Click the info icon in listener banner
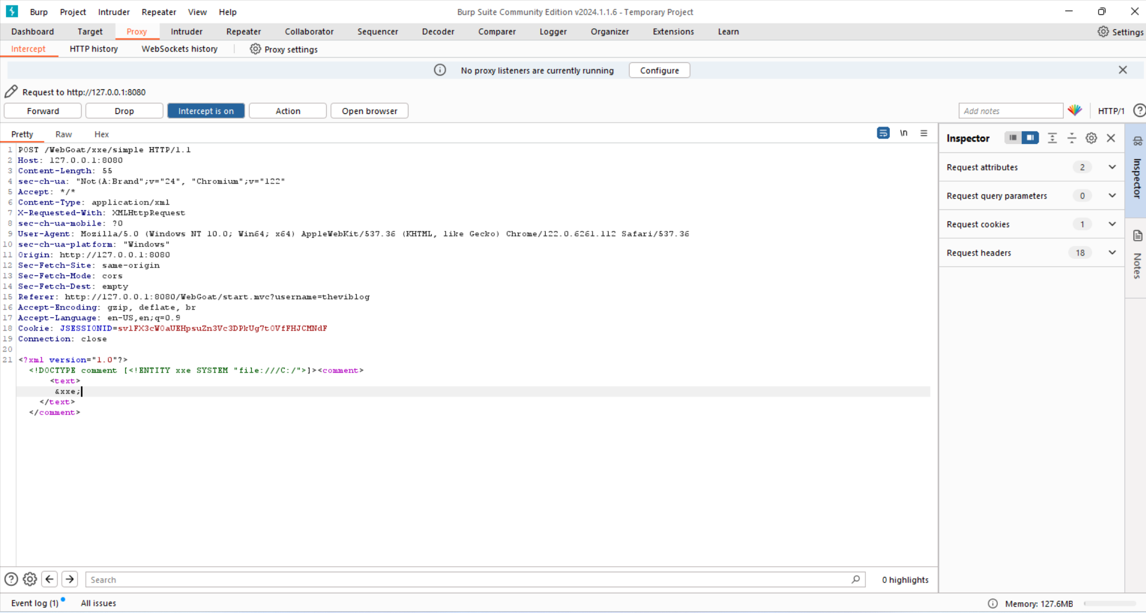 [440, 70]
